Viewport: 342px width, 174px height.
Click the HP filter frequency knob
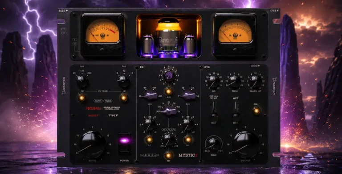click(x=82, y=81)
